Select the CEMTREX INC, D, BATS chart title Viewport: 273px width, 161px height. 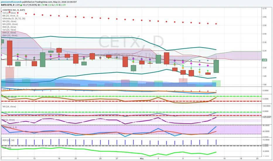click(13, 10)
